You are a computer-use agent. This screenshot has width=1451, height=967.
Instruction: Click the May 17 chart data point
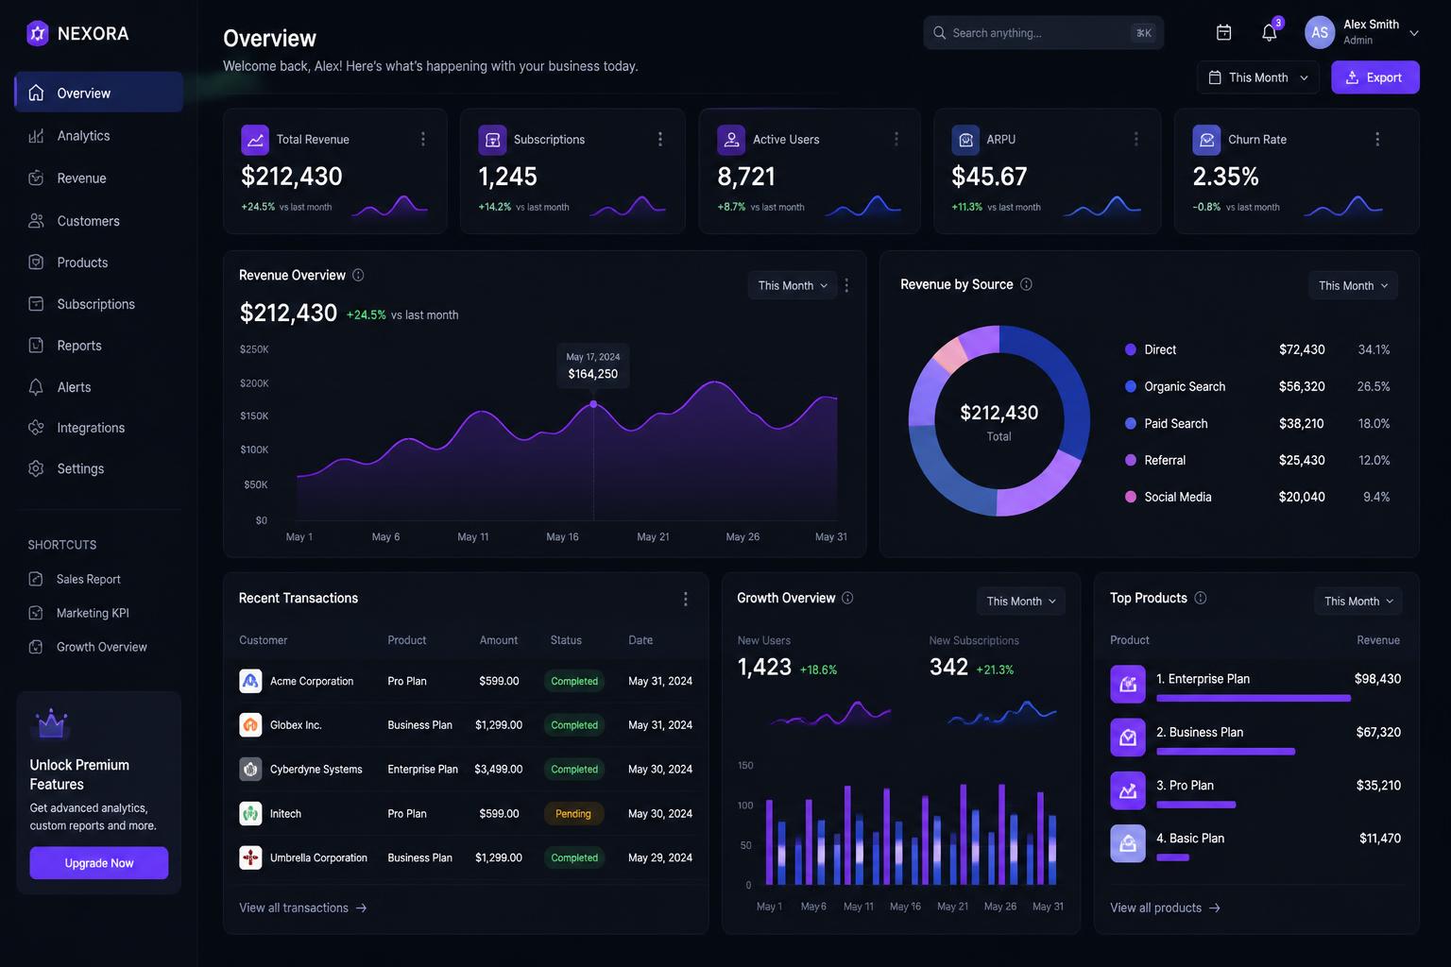pyautogui.click(x=593, y=404)
